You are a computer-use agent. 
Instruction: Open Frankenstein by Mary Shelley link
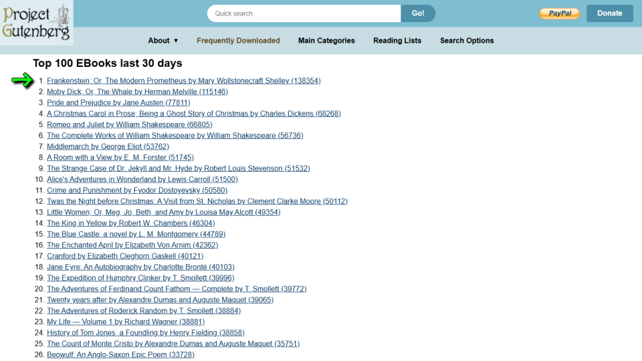point(183,81)
